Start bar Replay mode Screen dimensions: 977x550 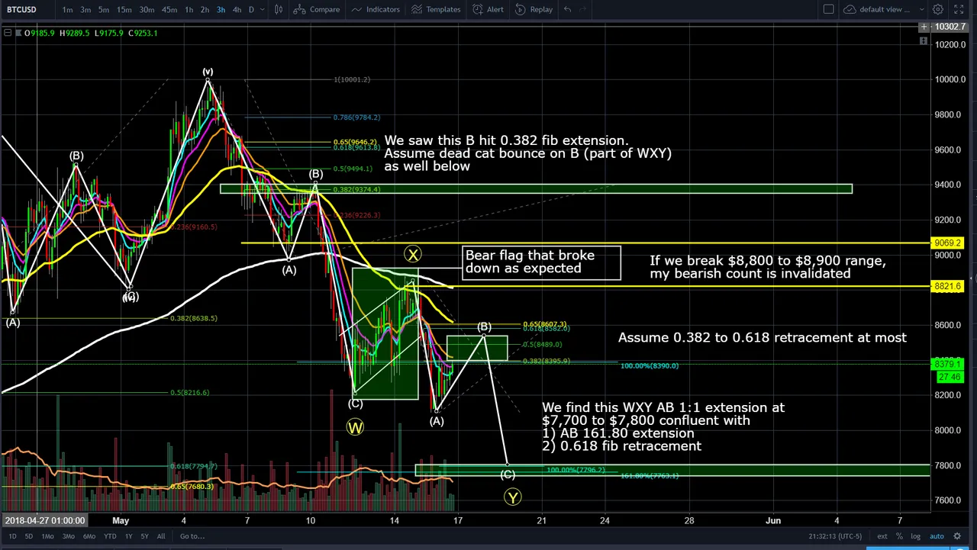pyautogui.click(x=533, y=9)
